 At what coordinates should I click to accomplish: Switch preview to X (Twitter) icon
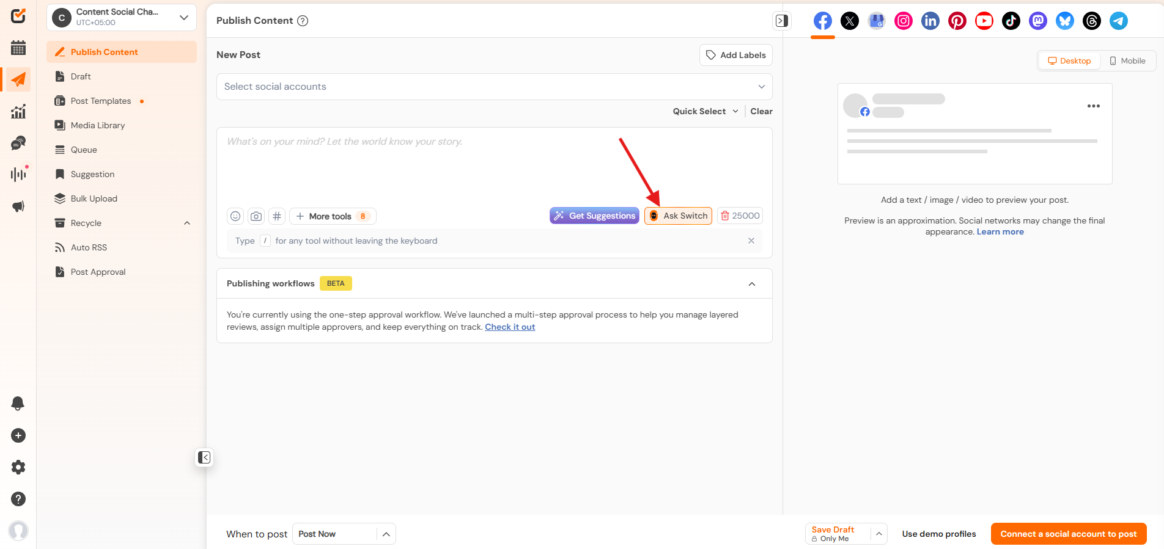850,21
